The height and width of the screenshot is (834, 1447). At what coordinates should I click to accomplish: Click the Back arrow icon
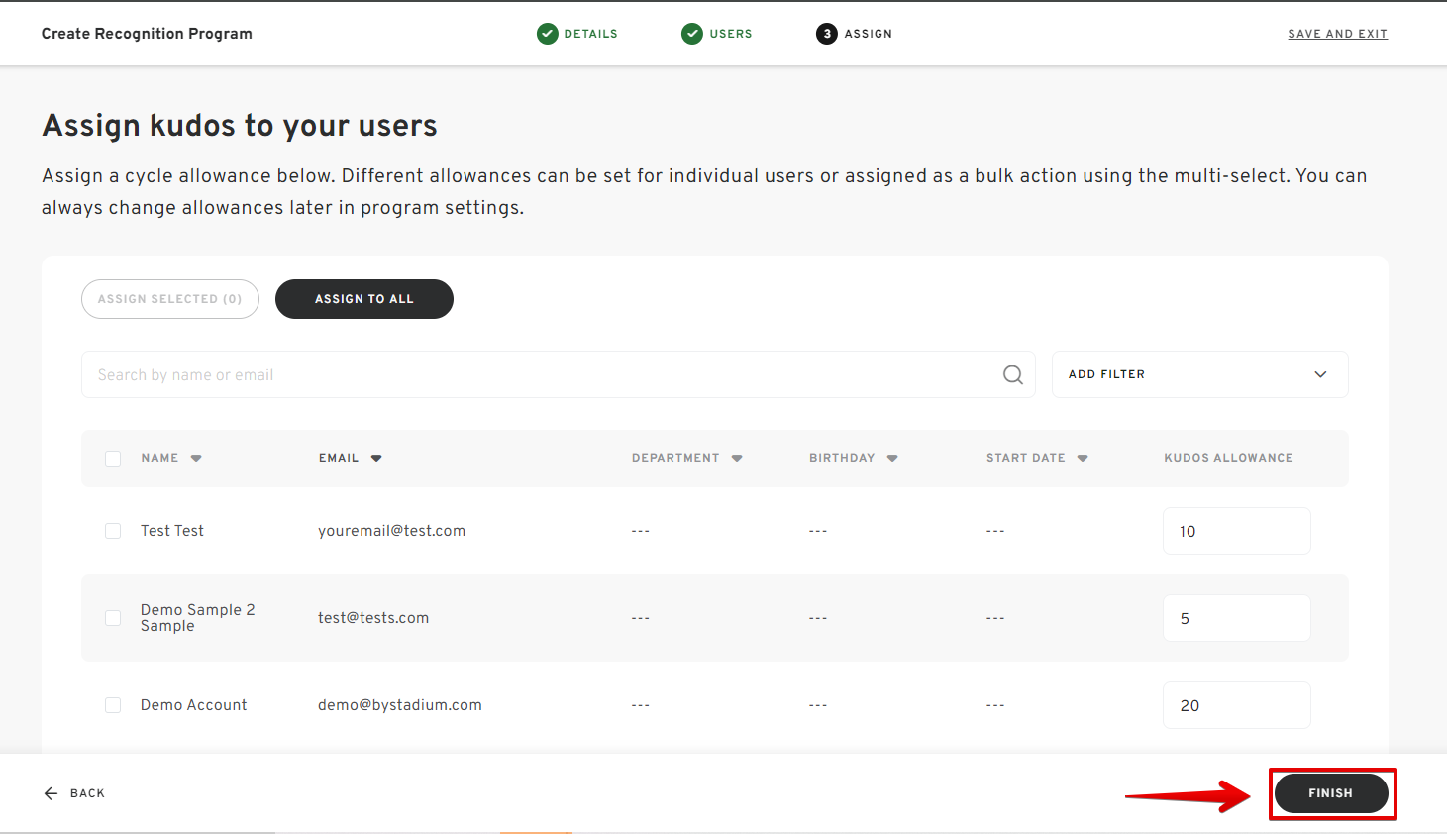point(52,793)
